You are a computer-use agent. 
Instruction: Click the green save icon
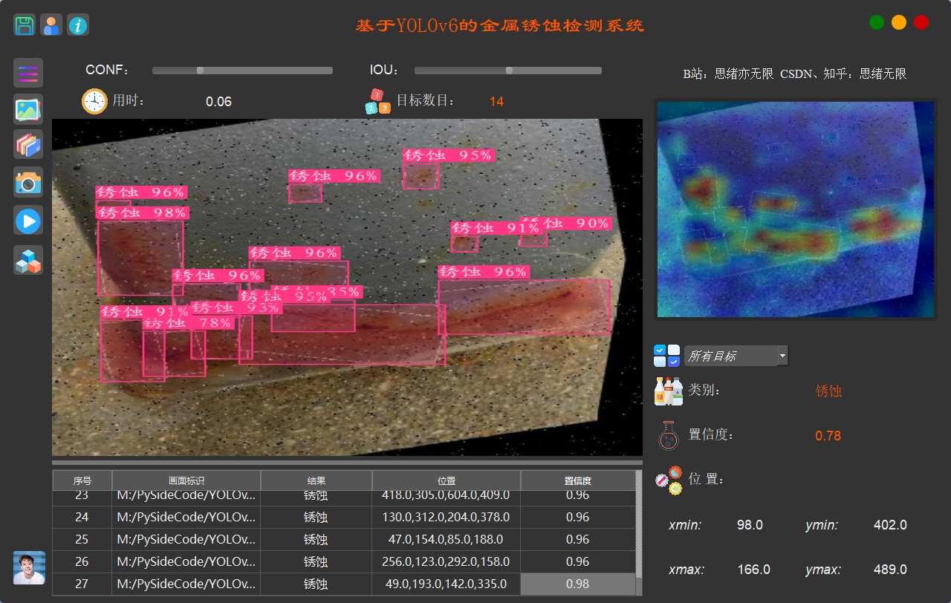(25, 25)
